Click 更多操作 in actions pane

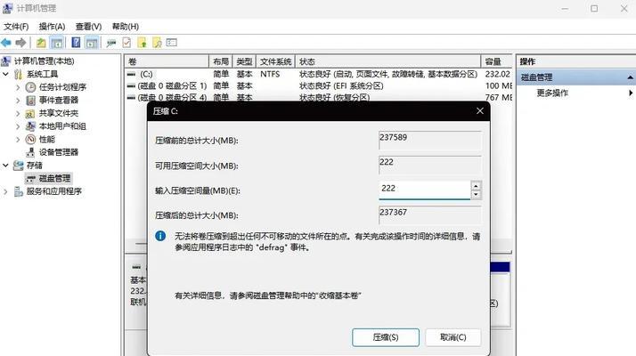(x=552, y=93)
